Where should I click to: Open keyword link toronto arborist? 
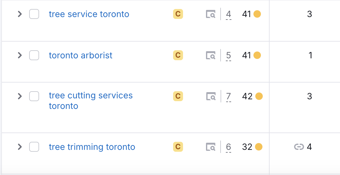(81, 56)
